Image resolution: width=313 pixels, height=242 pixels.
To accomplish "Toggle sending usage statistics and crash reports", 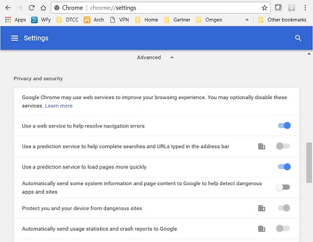I will pos(283,228).
